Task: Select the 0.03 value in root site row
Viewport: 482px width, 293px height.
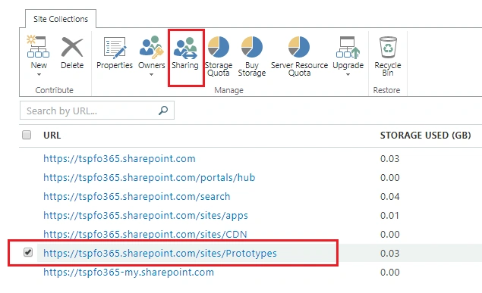Action: click(x=390, y=159)
